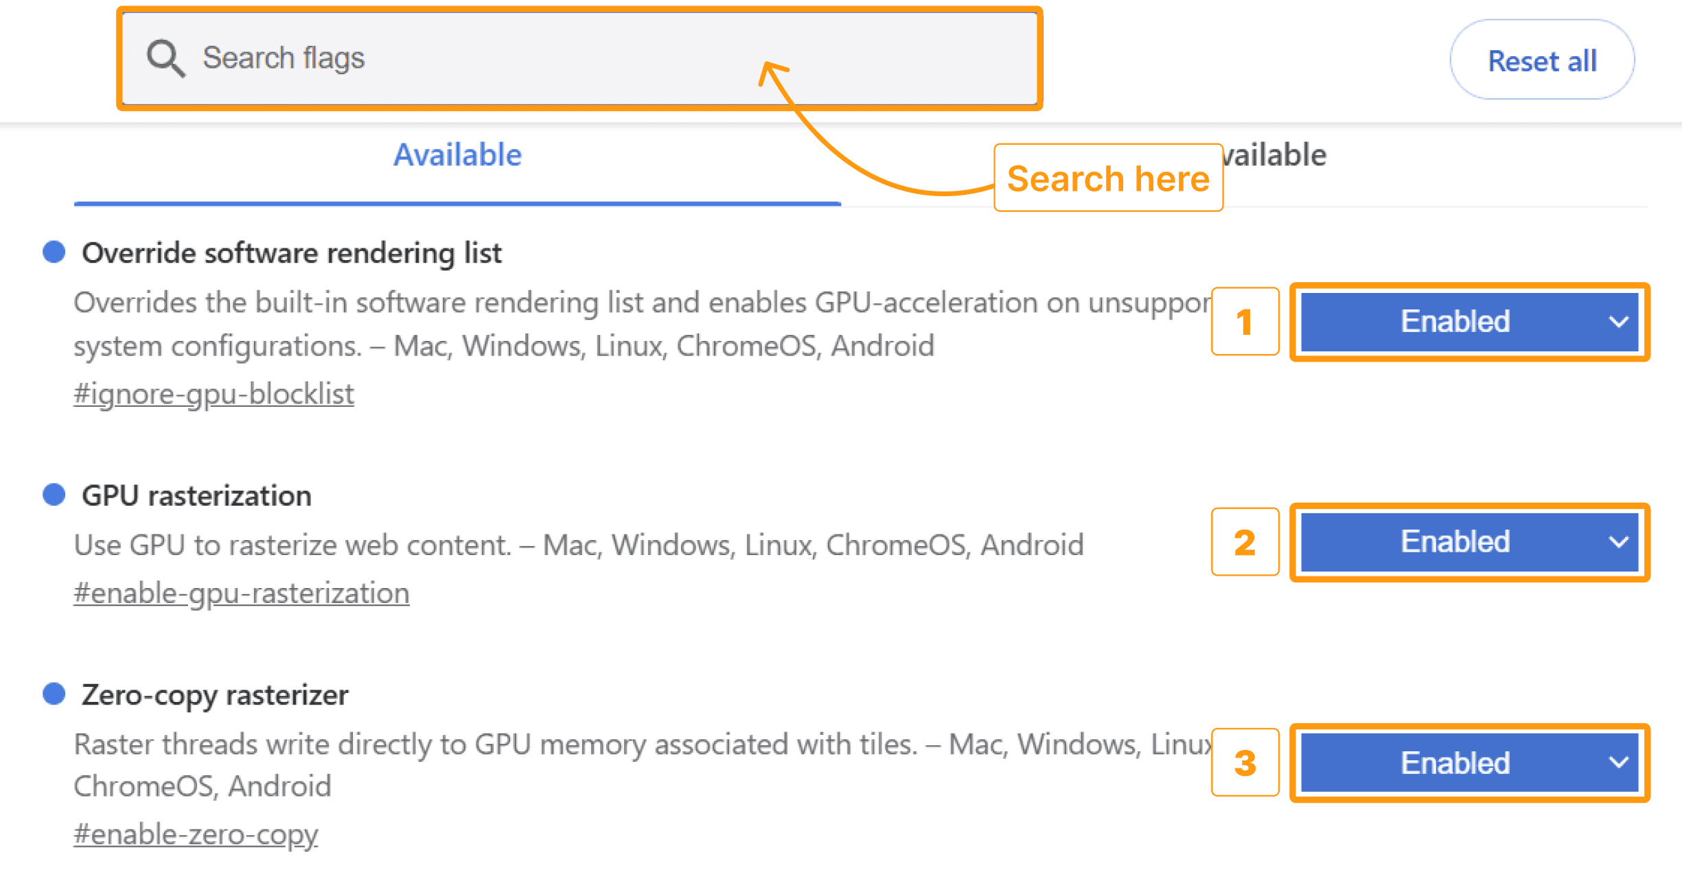The height and width of the screenshot is (881, 1682).
Task: Switch to the Available tab
Action: (457, 155)
